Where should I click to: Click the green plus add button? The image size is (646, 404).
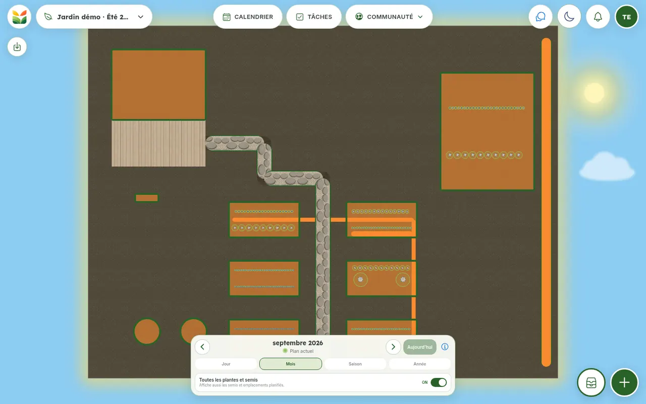pos(624,382)
